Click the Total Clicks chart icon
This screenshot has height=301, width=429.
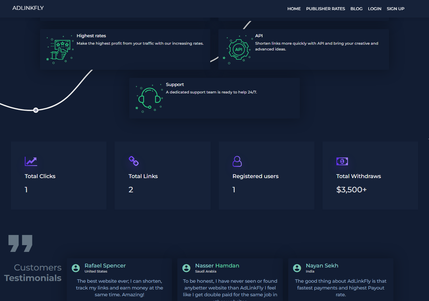31,161
